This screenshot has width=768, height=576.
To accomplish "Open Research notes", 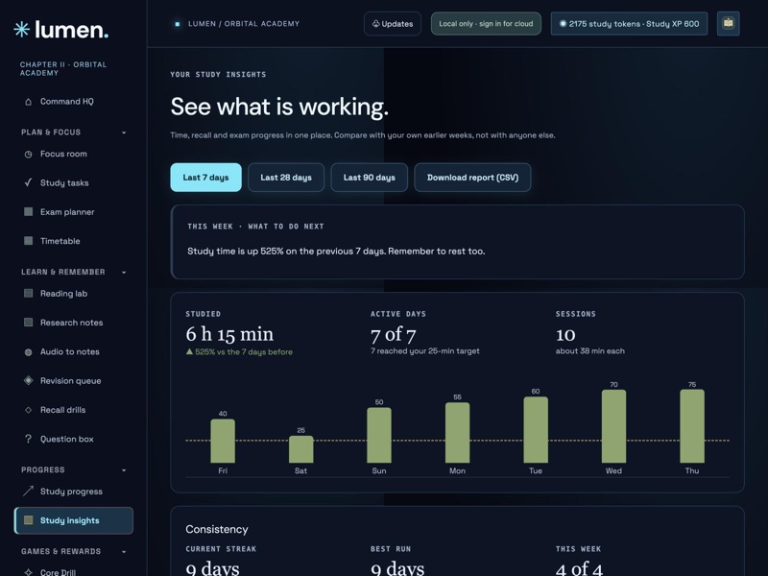I will (x=74, y=323).
